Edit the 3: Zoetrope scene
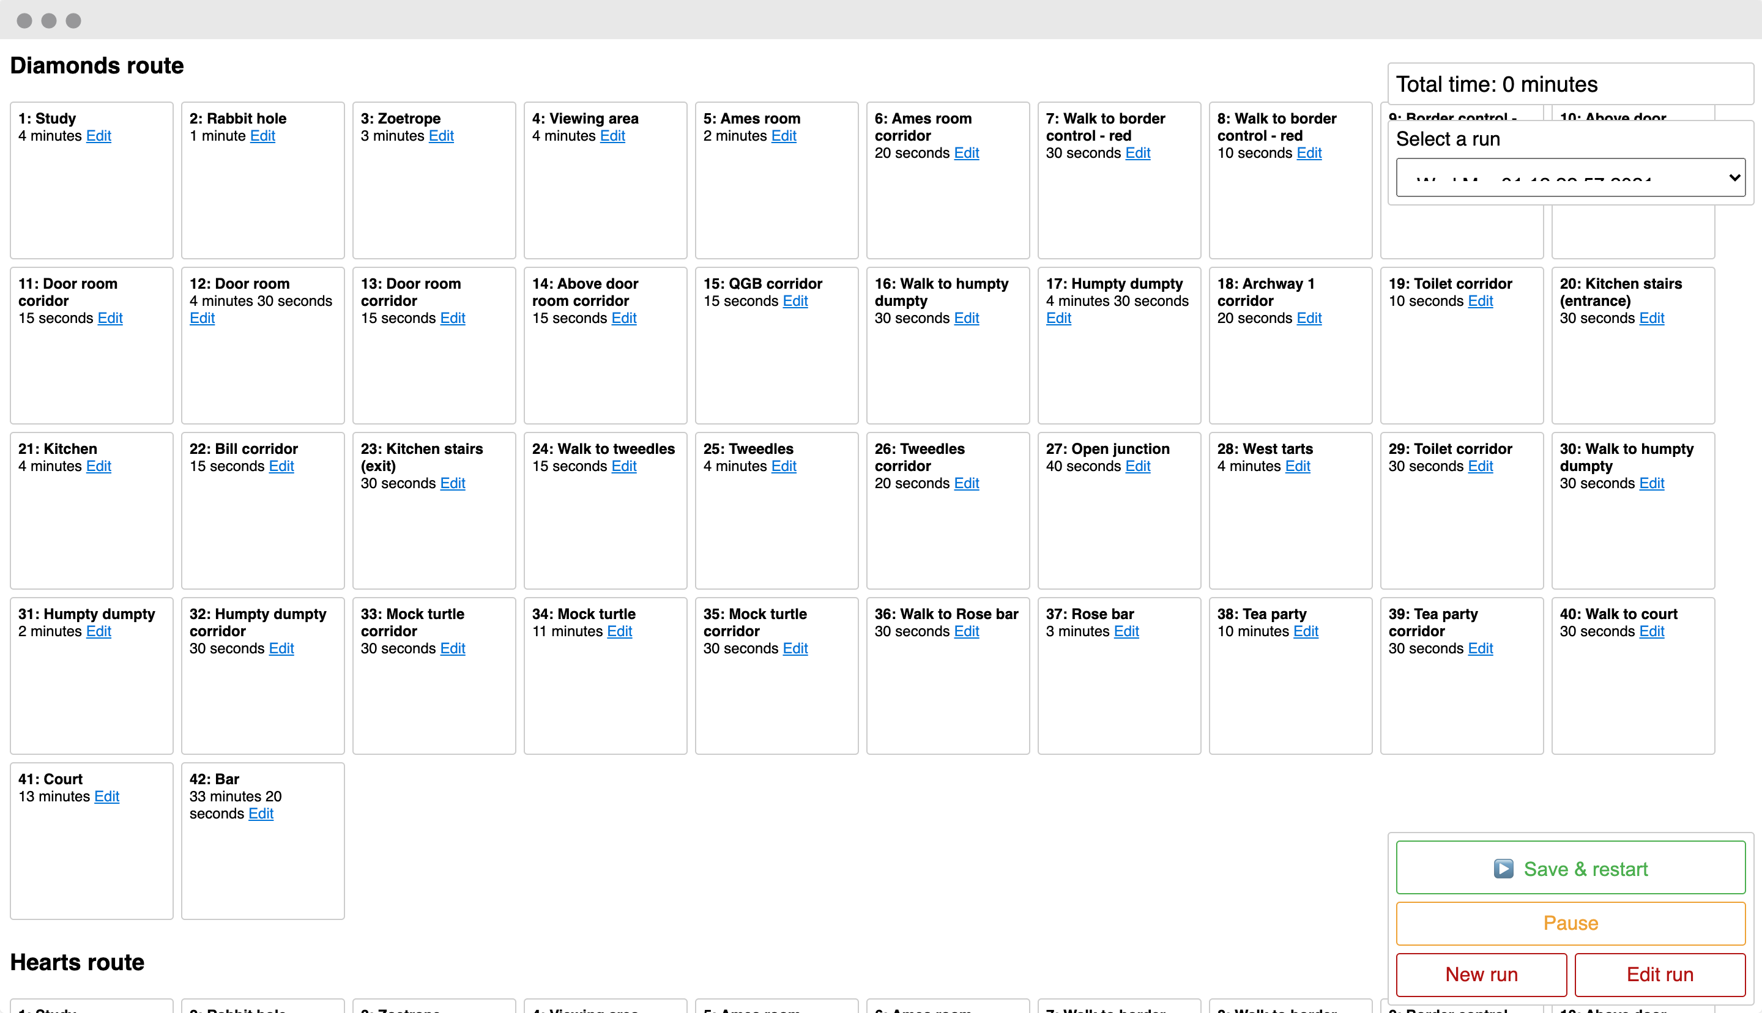1762x1013 pixels. tap(441, 136)
